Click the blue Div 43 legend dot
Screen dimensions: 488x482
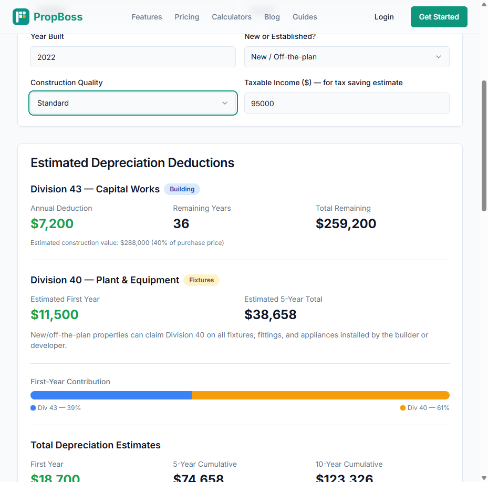[x=33, y=407]
